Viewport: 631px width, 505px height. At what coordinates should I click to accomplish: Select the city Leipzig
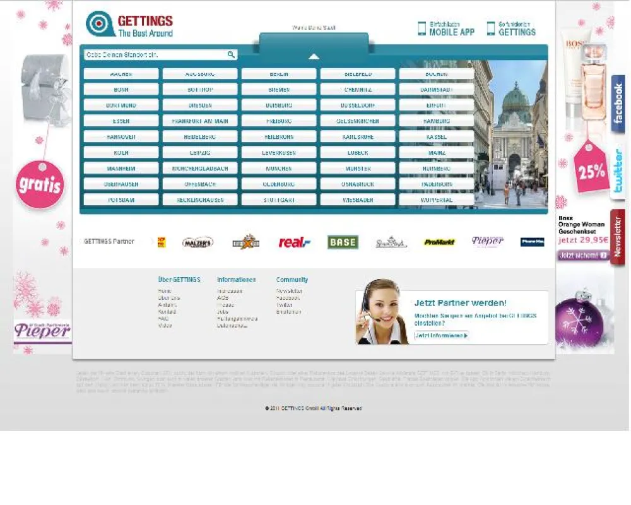200,153
